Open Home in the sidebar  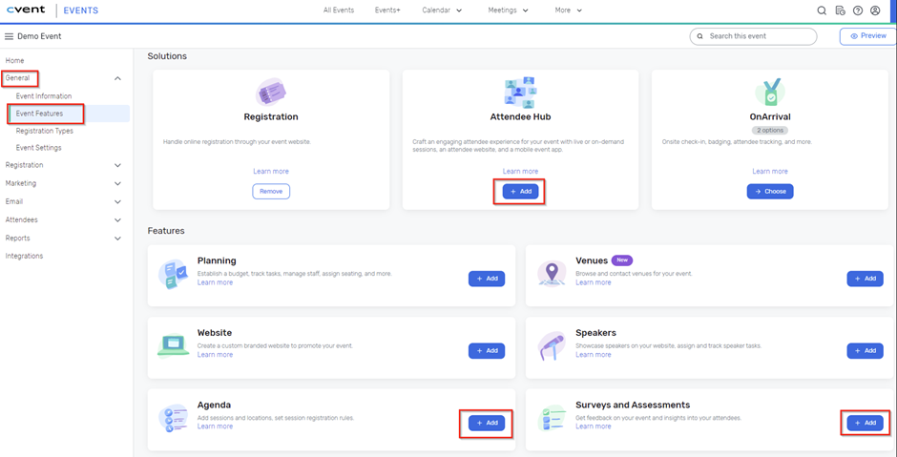[15, 60]
